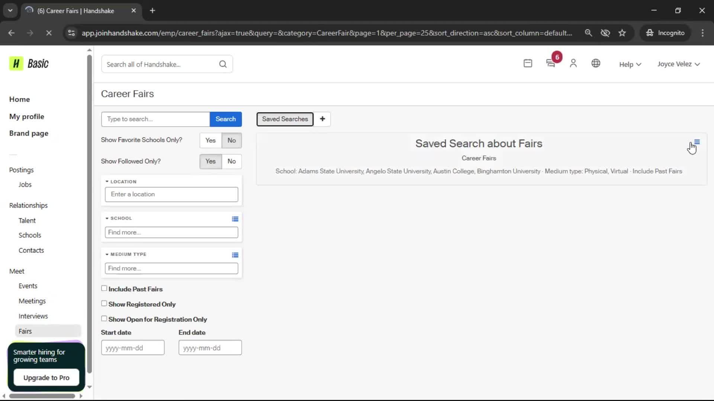Open My profile in the sidebar

tap(26, 117)
